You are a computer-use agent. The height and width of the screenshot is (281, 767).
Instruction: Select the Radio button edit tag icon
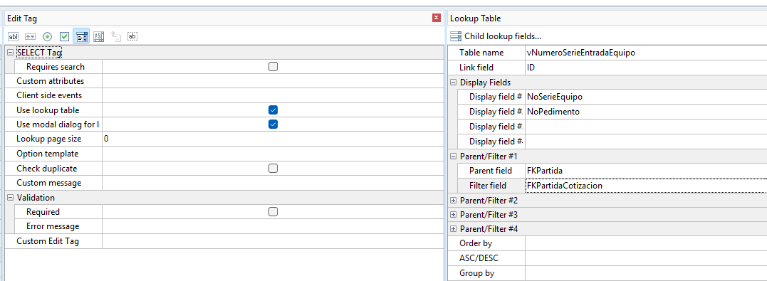click(47, 37)
